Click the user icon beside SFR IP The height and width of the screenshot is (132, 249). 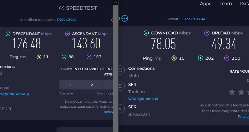tap(121, 109)
